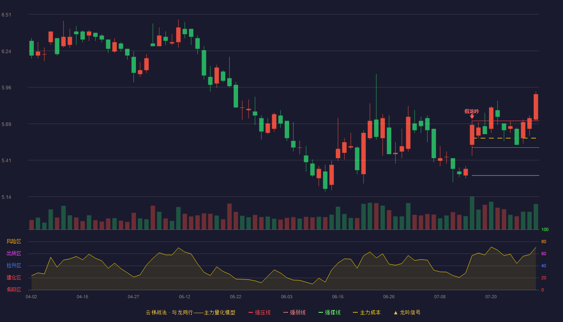Viewport: 563px width, 322px height.
Task: Click the 5.41 price axis label
Action: pyautogui.click(x=6, y=161)
